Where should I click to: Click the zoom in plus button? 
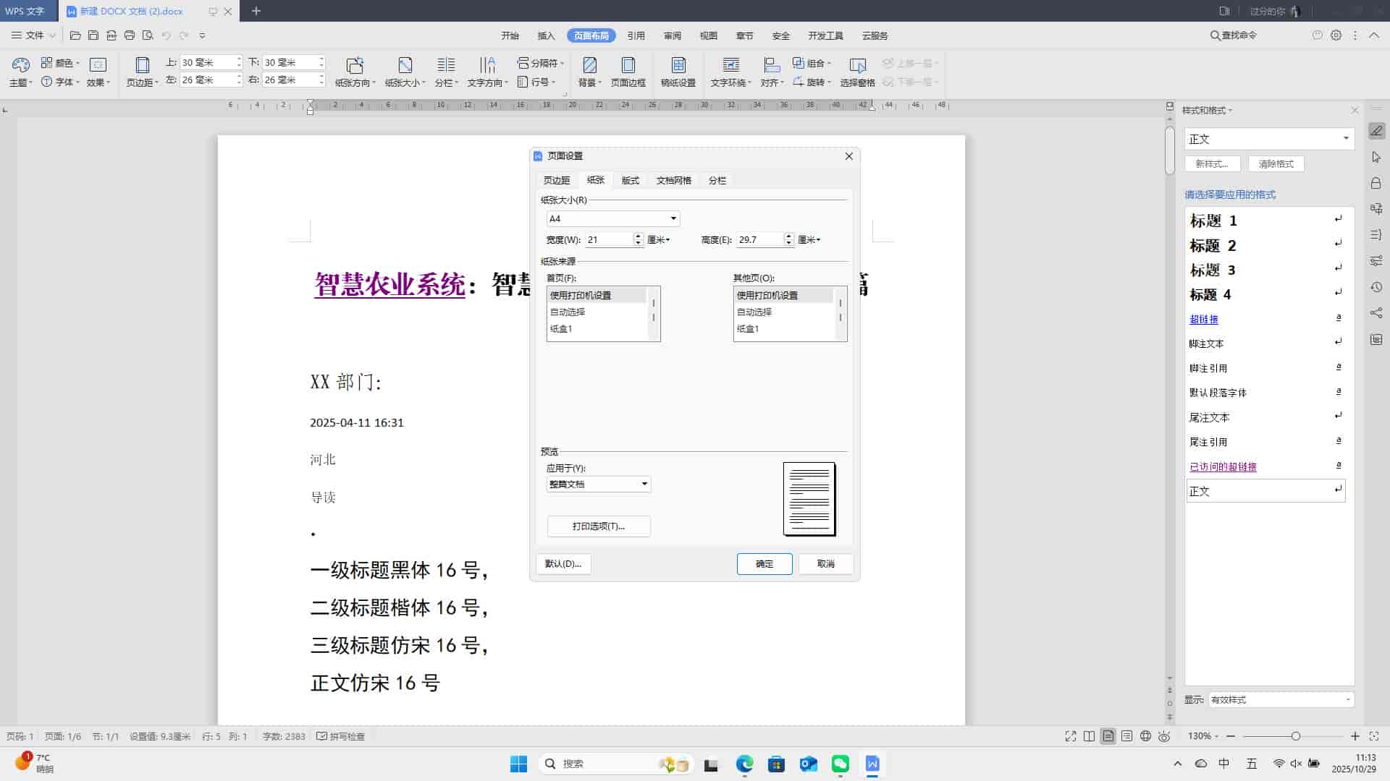[x=1355, y=736]
